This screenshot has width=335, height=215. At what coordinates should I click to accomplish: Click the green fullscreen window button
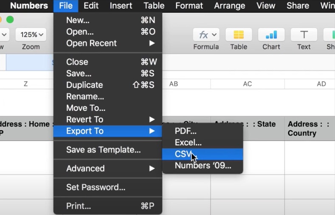(10, 20)
